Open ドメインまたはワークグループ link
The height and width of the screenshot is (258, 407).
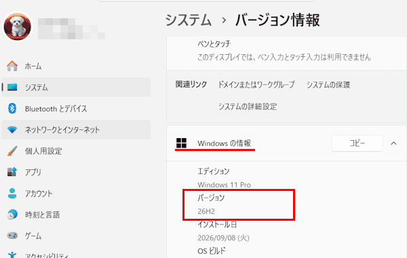pyautogui.click(x=256, y=85)
